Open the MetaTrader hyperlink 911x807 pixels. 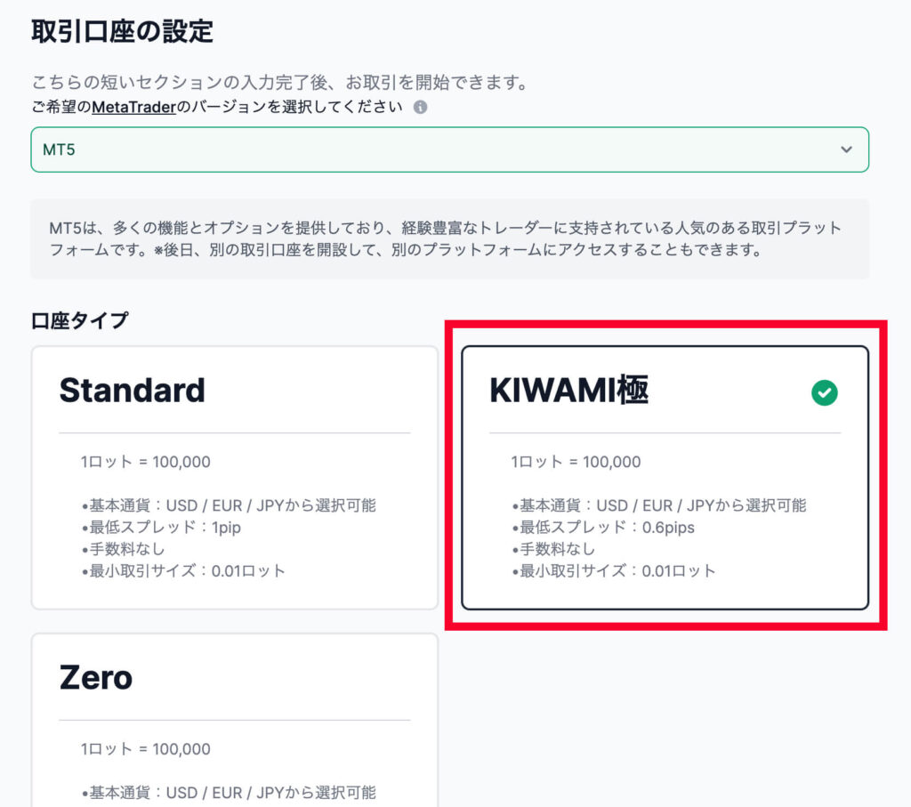[x=133, y=108]
